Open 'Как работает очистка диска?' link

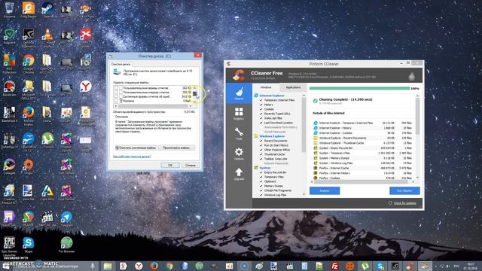pos(132,157)
